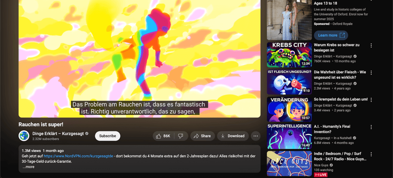
Task: Open options menu for Warum Krebs video
Action: click(371, 46)
